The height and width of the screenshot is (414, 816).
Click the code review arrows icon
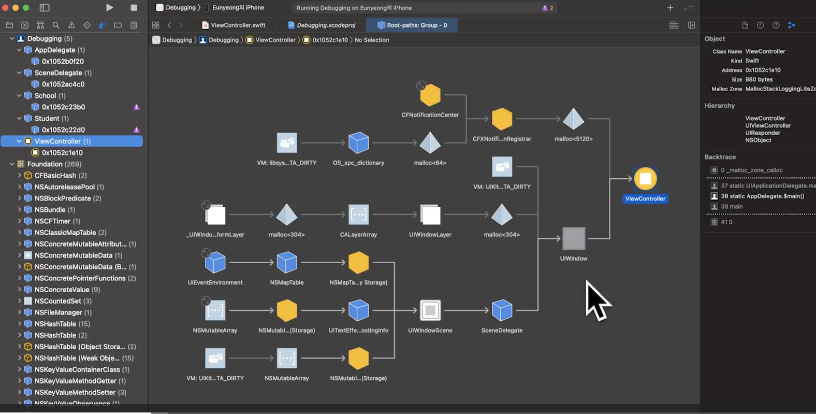[x=688, y=8]
